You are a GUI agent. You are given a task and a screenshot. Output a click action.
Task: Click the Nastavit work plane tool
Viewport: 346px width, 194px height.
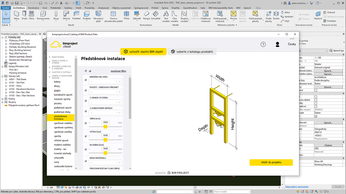318,16
